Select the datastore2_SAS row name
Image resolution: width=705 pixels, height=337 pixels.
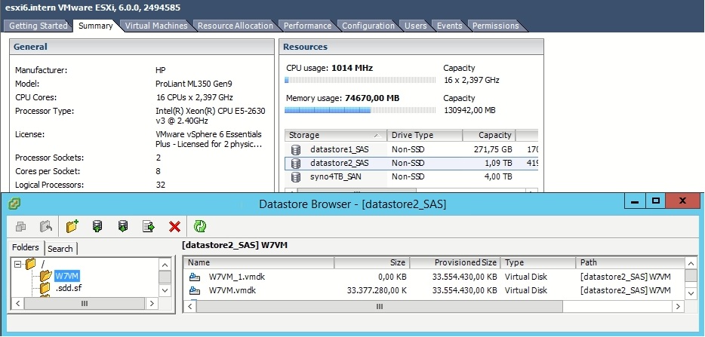click(x=340, y=163)
